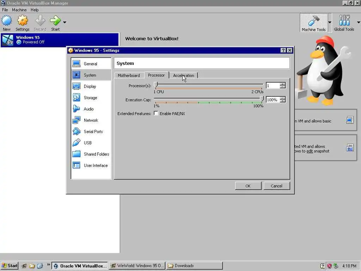The width and height of the screenshot is (361, 271).
Task: Click the Settings dialog help question button
Action: tap(283, 50)
